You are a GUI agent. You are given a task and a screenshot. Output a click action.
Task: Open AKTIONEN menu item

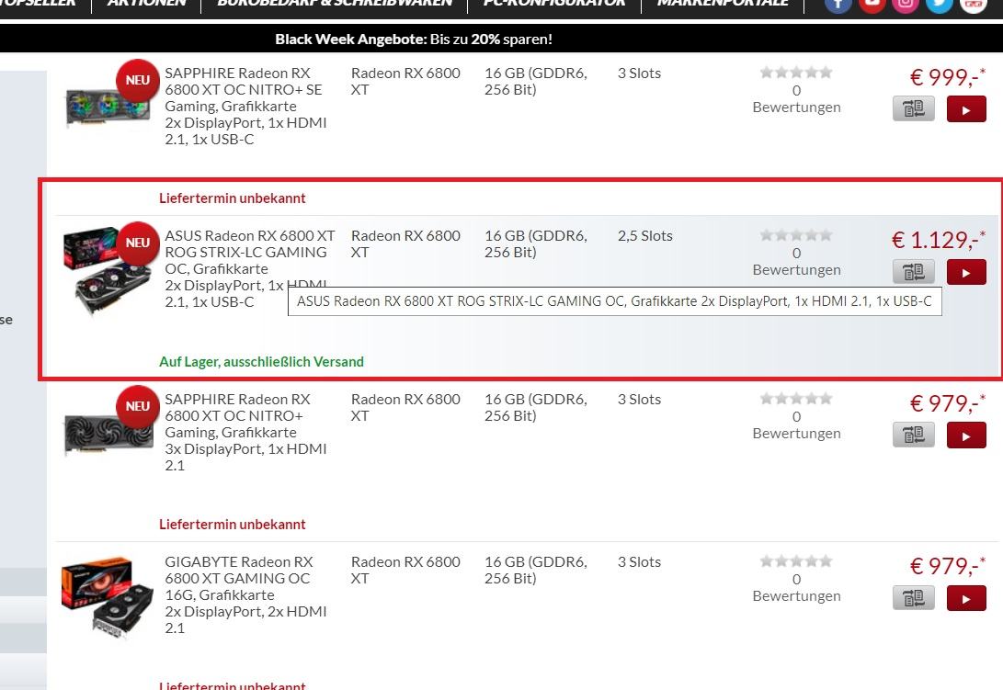pos(146,3)
